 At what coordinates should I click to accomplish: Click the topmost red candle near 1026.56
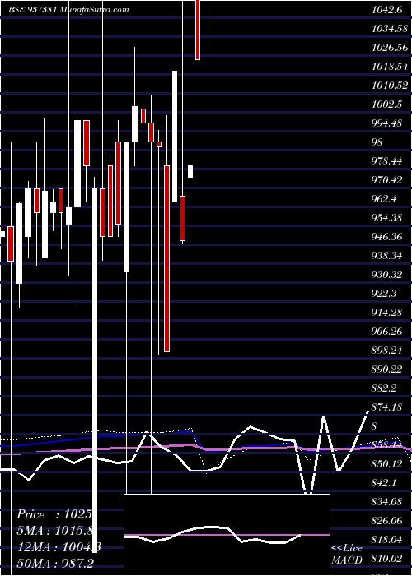[198, 30]
